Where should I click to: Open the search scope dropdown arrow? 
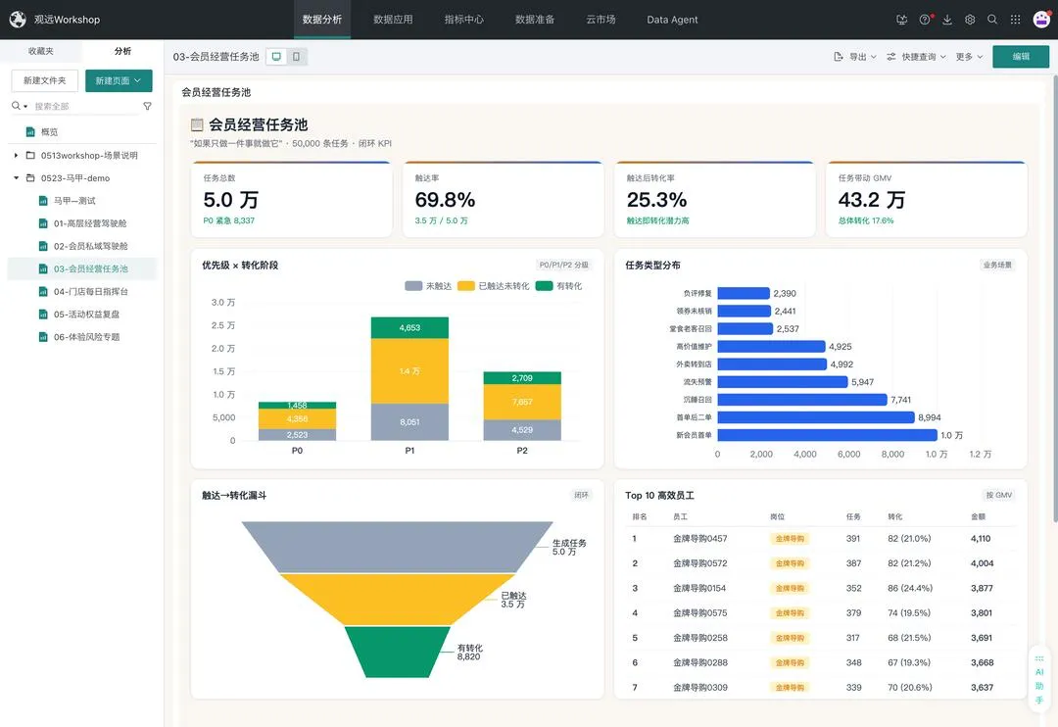[25, 107]
